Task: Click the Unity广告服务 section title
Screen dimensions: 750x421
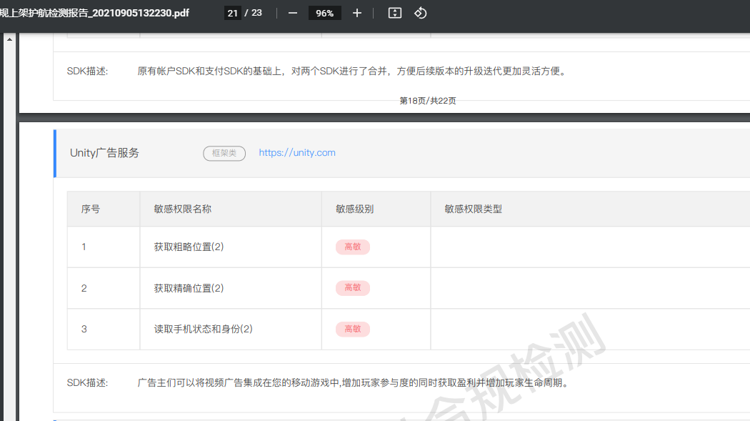Action: [104, 153]
